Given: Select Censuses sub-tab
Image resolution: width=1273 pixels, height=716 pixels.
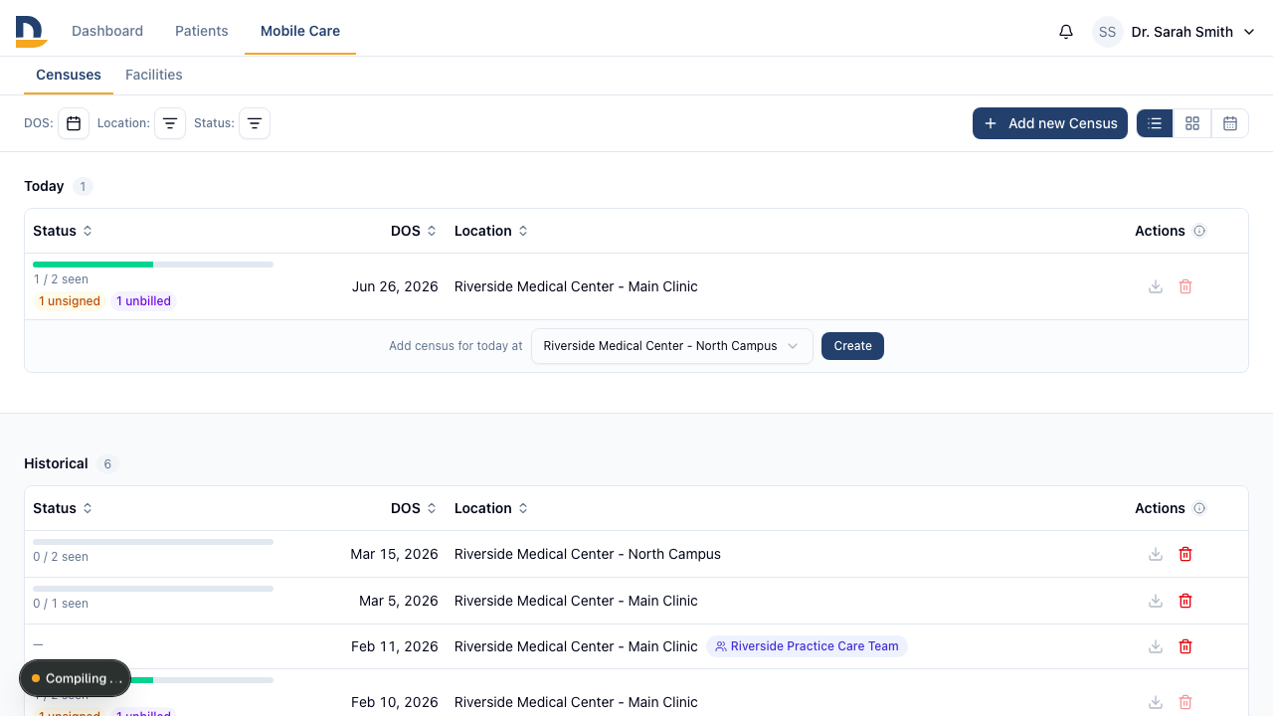Looking at the screenshot, I should click(69, 75).
